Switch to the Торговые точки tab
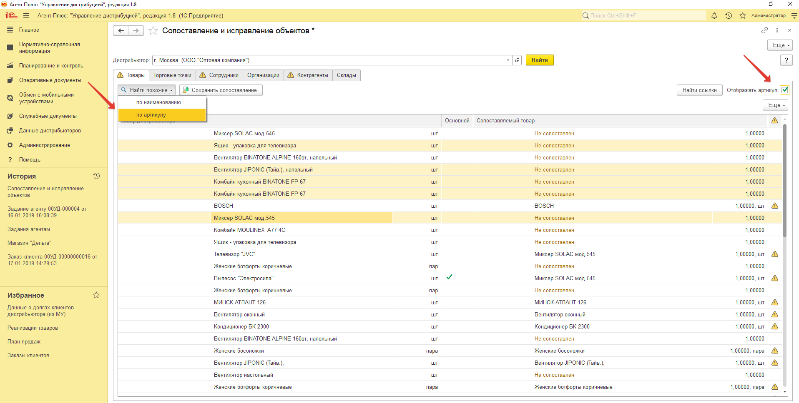 (x=172, y=75)
